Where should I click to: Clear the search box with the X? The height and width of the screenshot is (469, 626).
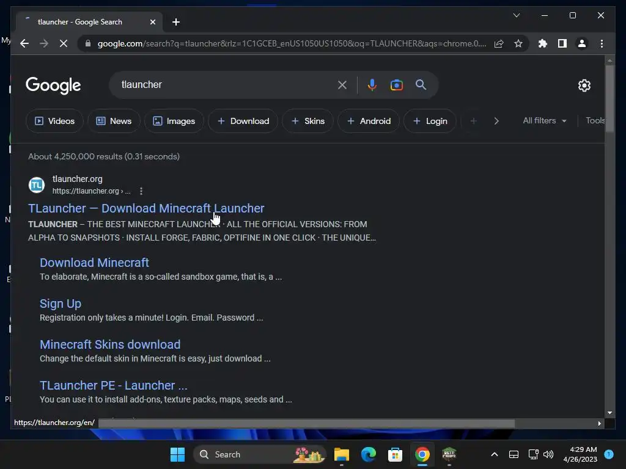(342, 84)
